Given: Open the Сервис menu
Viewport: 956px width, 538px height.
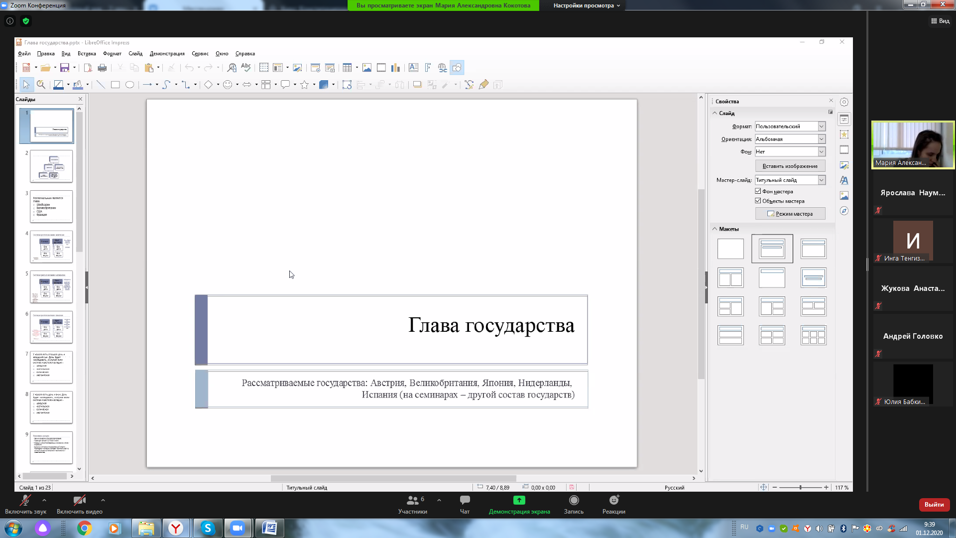Looking at the screenshot, I should (x=200, y=54).
